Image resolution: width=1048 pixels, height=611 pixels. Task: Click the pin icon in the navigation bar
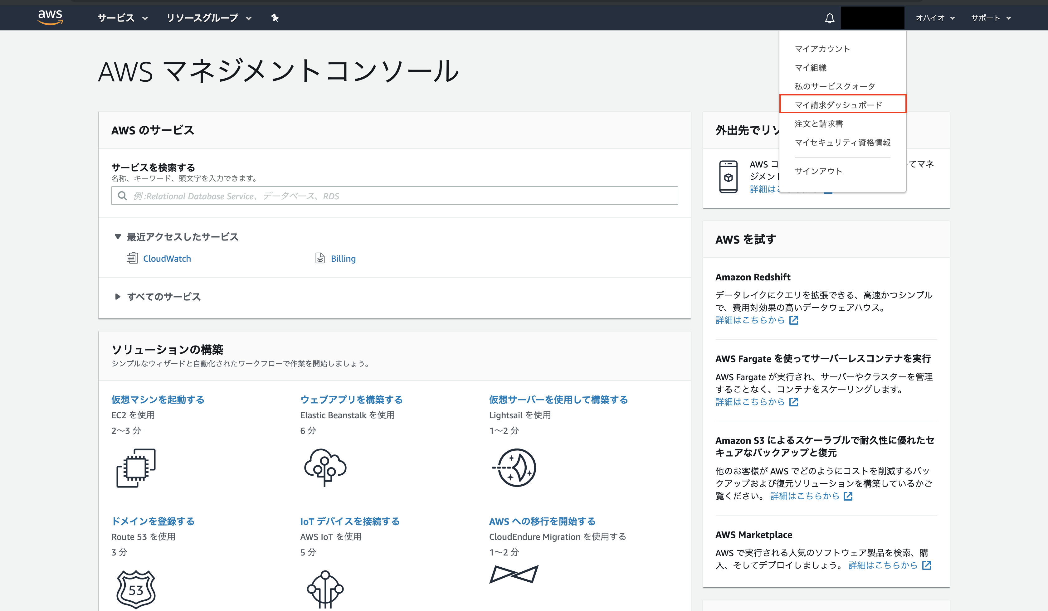(275, 17)
